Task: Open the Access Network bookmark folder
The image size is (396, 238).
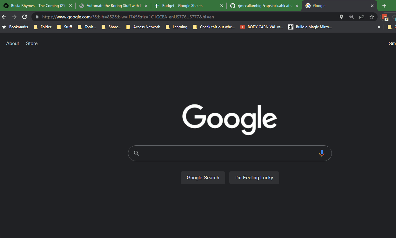Action: tap(143, 27)
